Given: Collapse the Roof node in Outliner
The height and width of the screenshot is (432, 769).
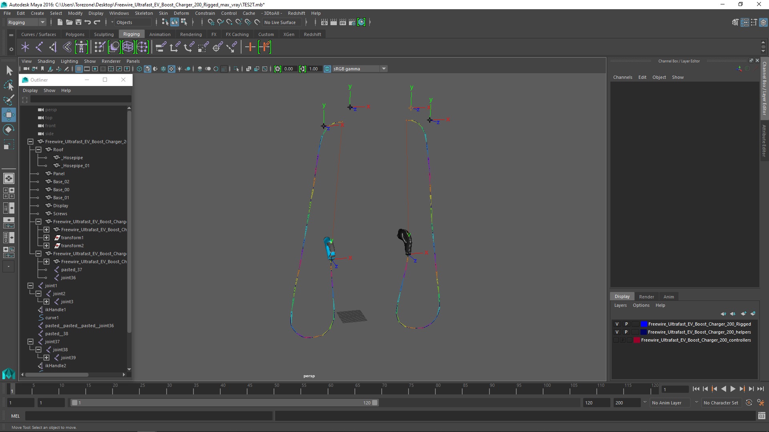Looking at the screenshot, I should coord(38,150).
